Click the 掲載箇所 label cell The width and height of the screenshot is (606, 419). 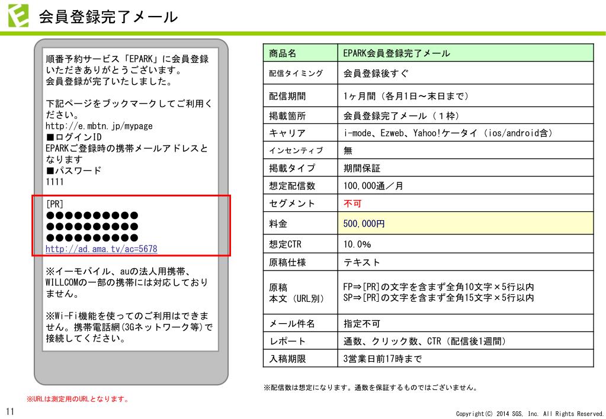(300, 115)
